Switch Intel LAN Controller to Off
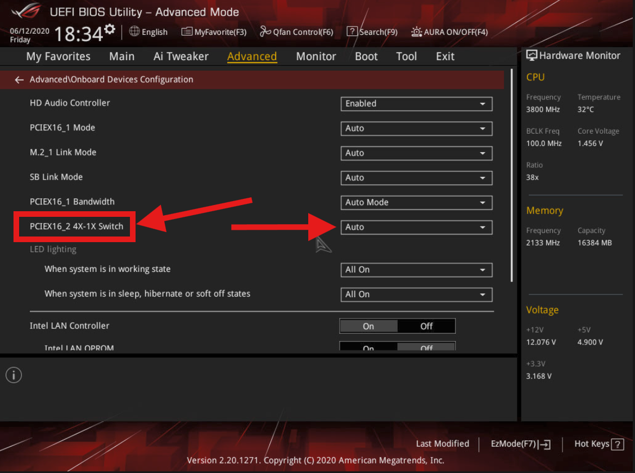635x473 pixels. [426, 326]
